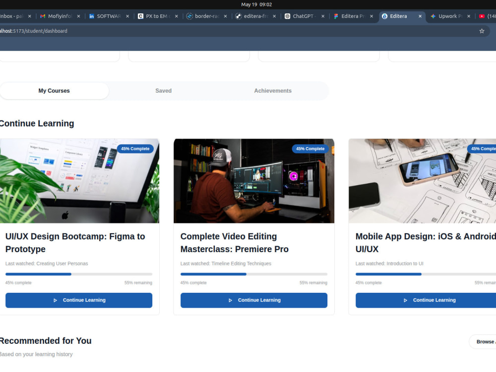
Task: Open the UI/UX Design Bootcamp course thumbnail
Action: [79, 181]
